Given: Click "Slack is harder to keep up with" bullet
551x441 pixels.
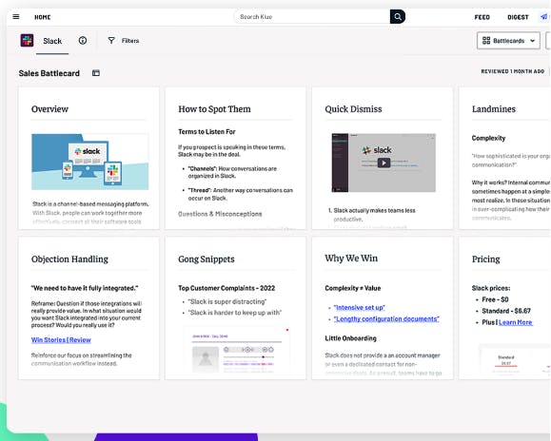Looking at the screenshot, I should (x=235, y=313).
